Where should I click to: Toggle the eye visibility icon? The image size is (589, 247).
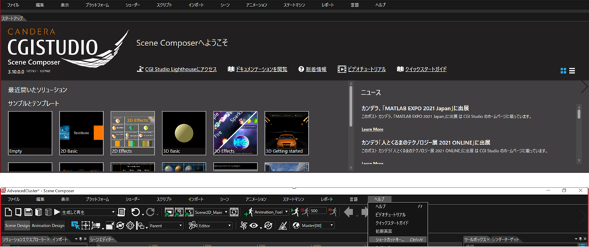(254, 225)
